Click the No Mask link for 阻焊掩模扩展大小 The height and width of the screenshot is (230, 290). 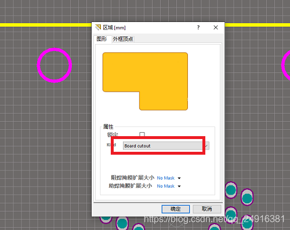click(166, 178)
